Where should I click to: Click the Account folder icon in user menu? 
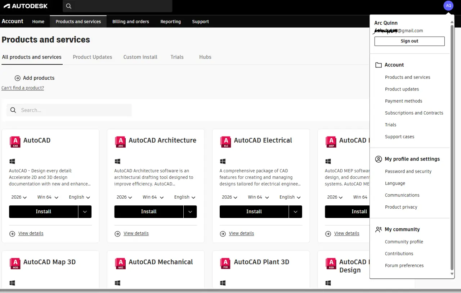[x=379, y=65]
